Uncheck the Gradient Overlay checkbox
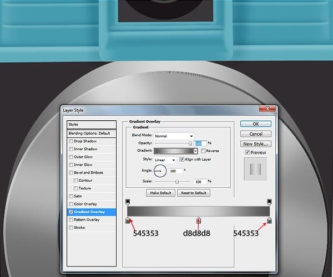The width and height of the screenshot is (333, 277). (71, 212)
